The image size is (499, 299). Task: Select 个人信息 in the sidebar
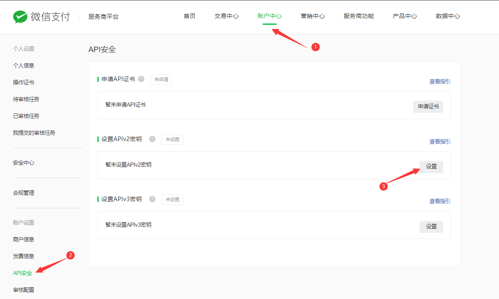click(24, 66)
